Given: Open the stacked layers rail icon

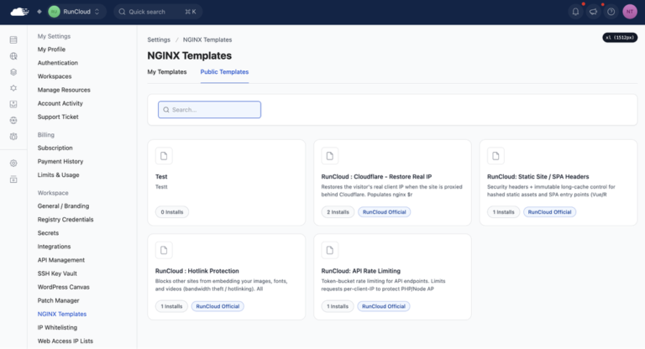Looking at the screenshot, I should click(13, 72).
